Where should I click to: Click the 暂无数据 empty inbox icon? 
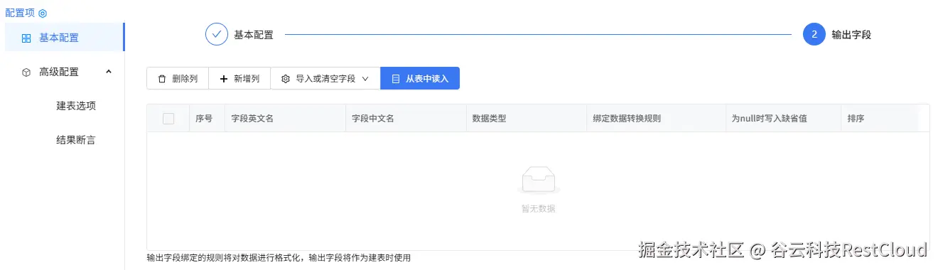point(538,180)
